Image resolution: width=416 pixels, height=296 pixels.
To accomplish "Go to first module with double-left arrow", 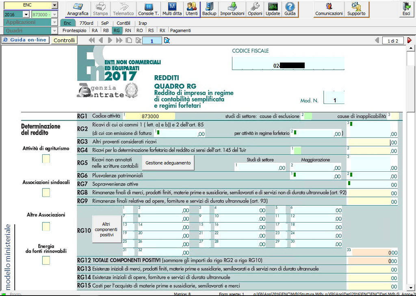I will click(x=92, y=40).
